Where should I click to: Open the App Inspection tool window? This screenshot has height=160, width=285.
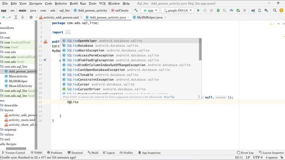point(149,153)
